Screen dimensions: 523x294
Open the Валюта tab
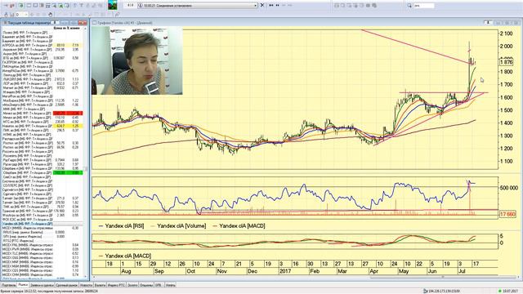[100, 285]
